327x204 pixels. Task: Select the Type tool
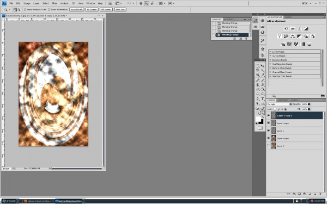click(x=263, y=99)
